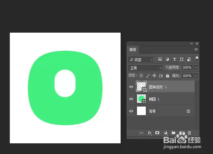Open the 类型 filter type dropdown

pos(141,59)
